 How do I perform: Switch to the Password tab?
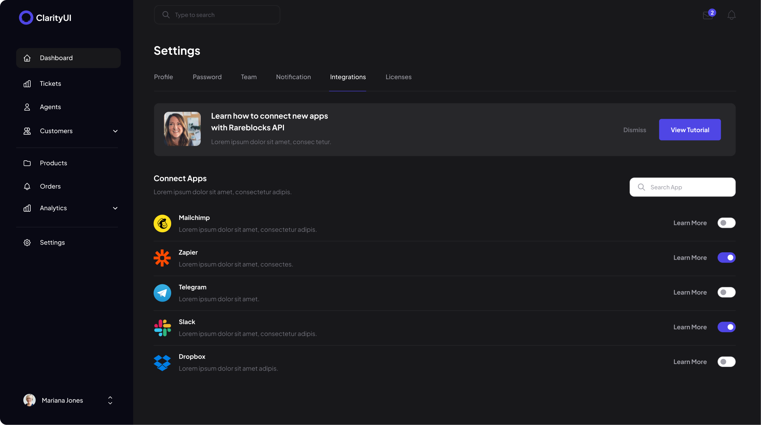[207, 77]
